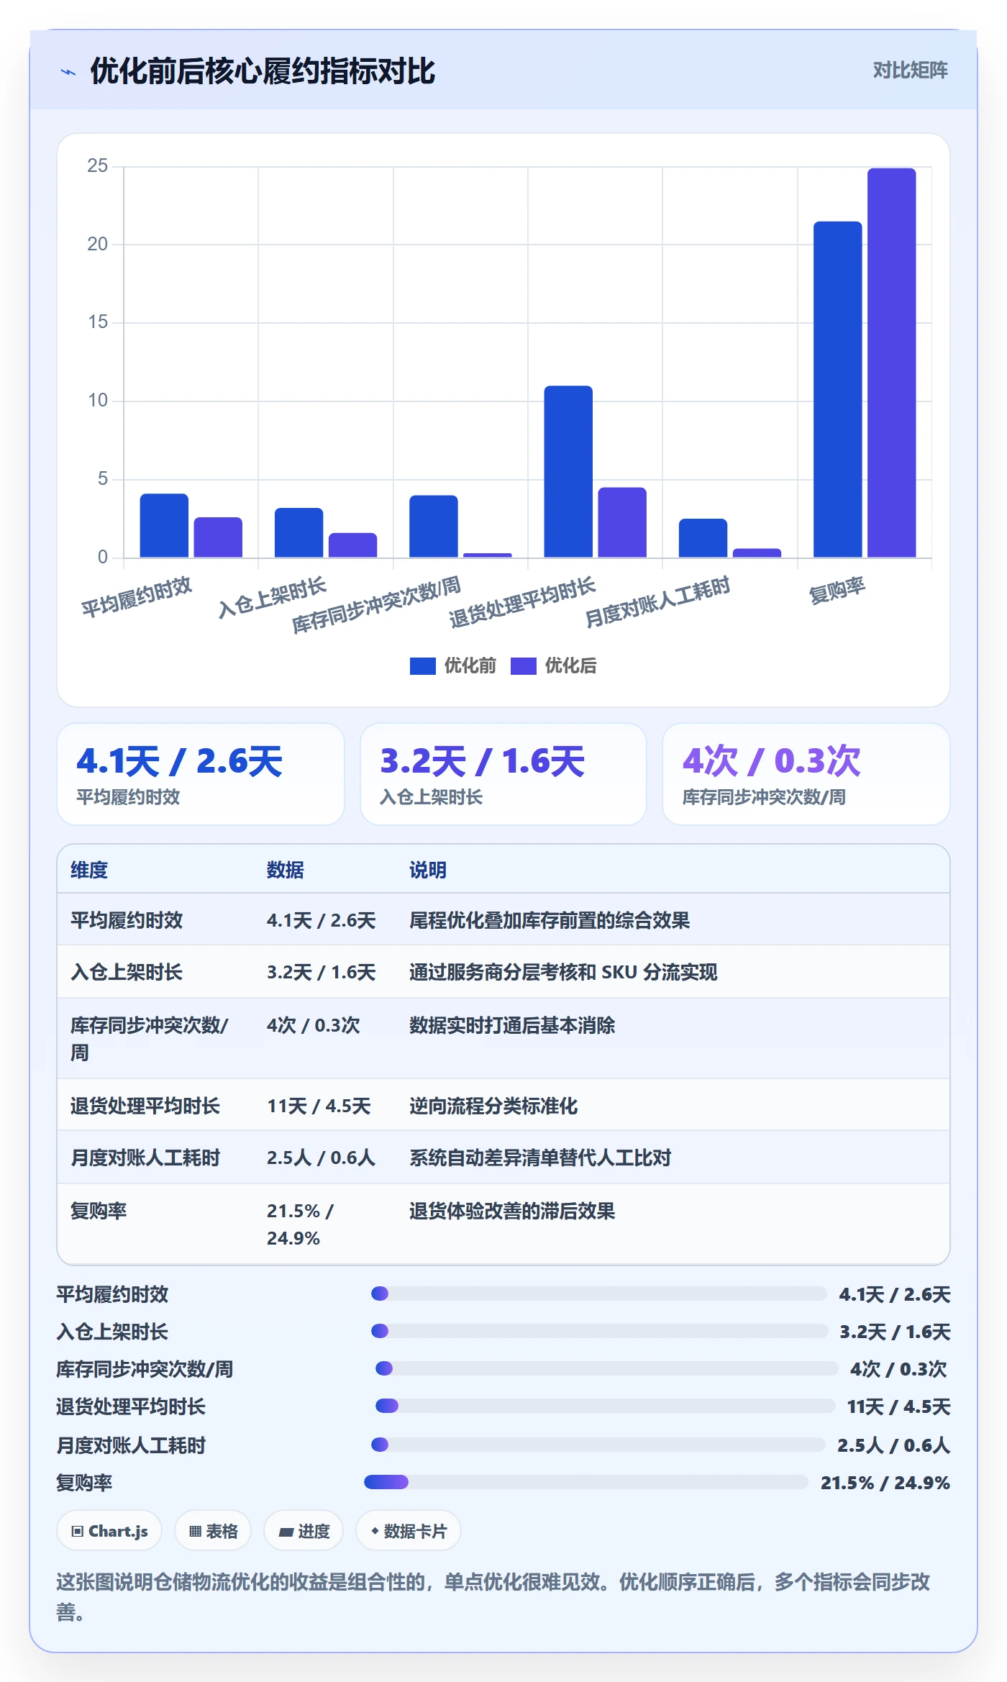This screenshot has height=1682, width=1007.
Task: Select the 优化前 bar for 库存同步冲突次数/周
Action: [x=433, y=527]
